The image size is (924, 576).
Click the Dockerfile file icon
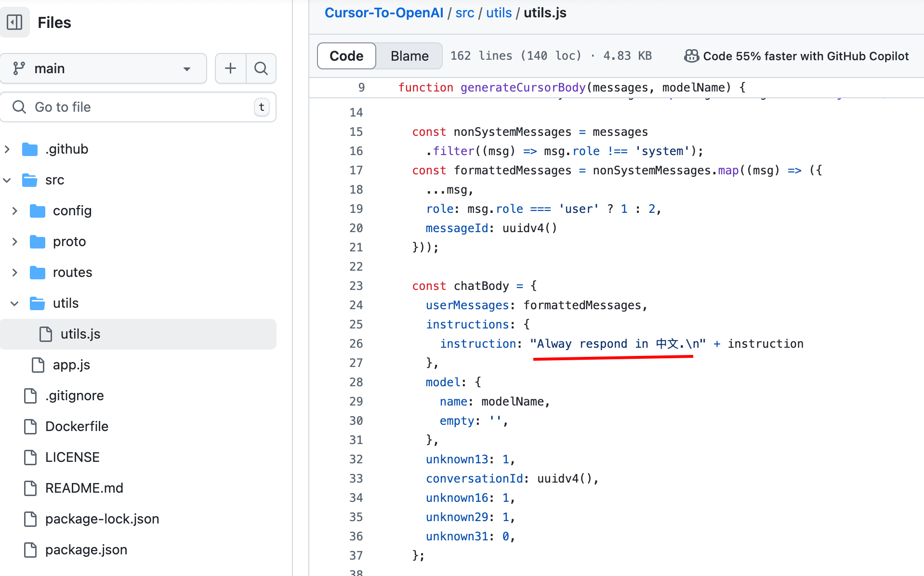(x=30, y=427)
